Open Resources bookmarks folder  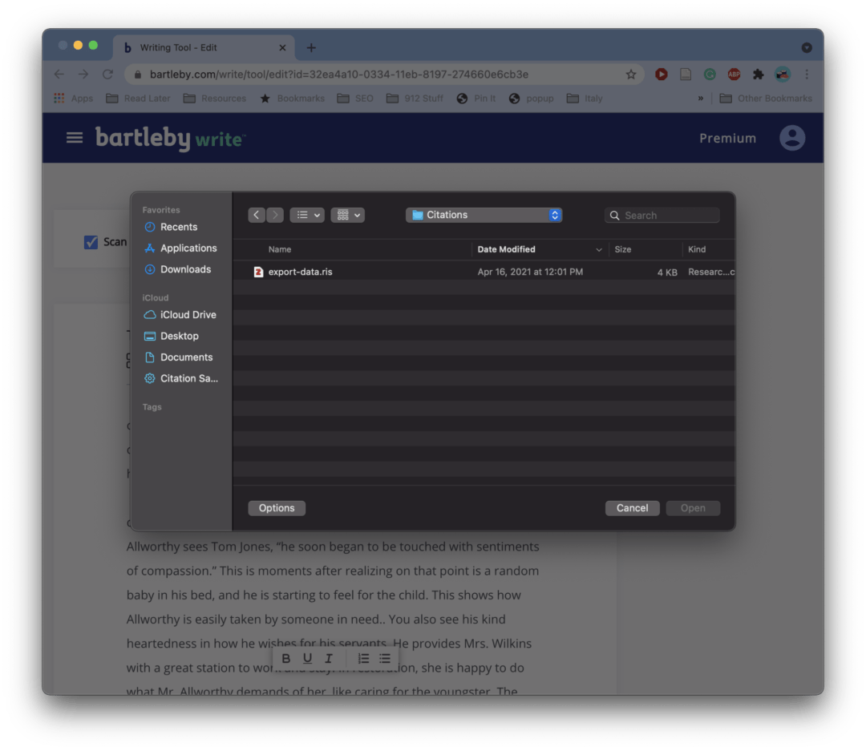[x=215, y=99]
